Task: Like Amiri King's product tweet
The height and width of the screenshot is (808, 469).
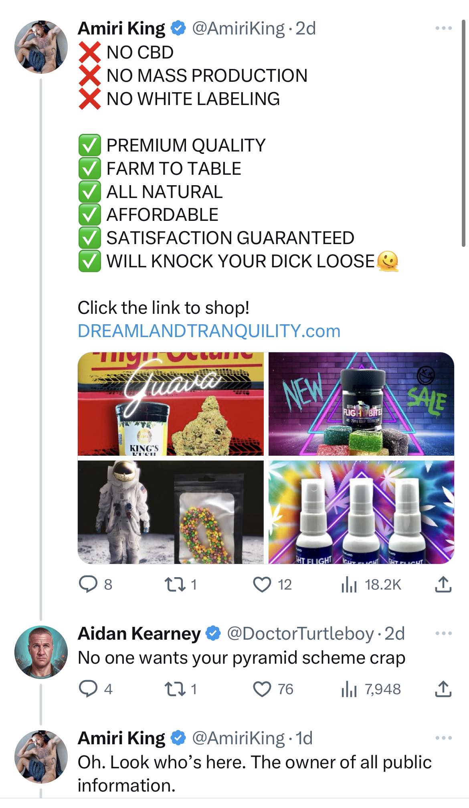Action: pos(263,584)
